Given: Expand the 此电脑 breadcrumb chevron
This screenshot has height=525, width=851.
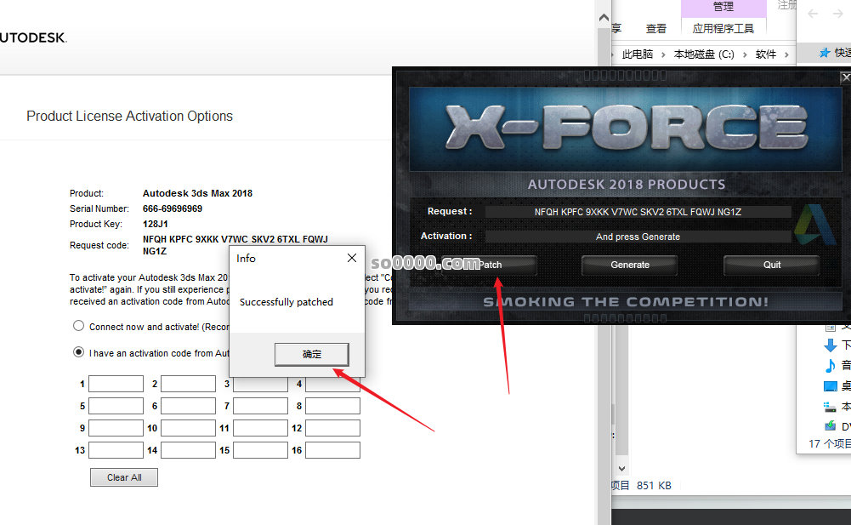Looking at the screenshot, I should tap(662, 54).
